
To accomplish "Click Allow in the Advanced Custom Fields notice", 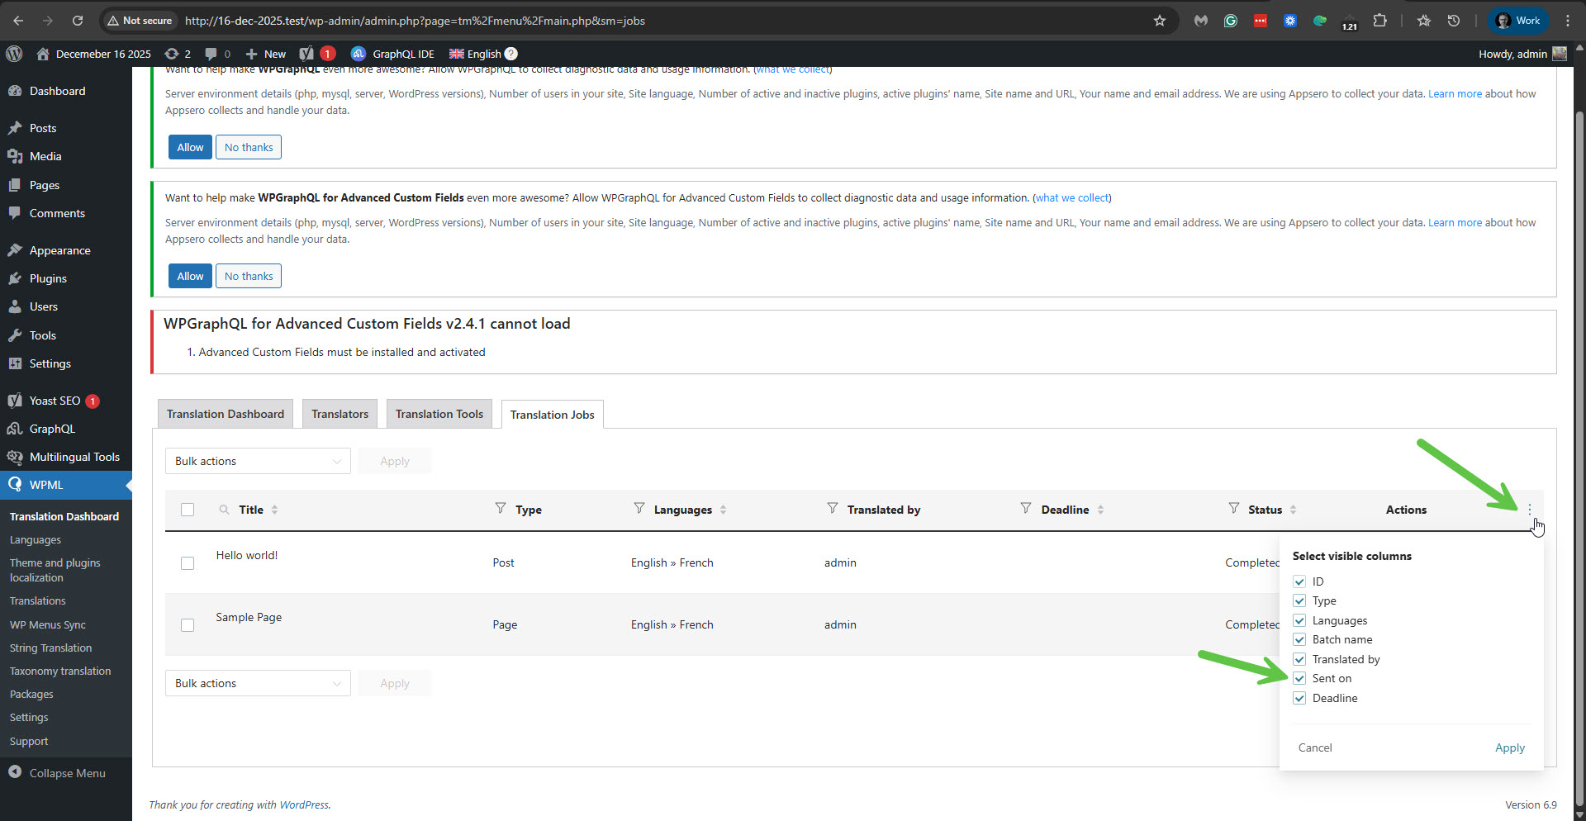I will click(x=190, y=276).
